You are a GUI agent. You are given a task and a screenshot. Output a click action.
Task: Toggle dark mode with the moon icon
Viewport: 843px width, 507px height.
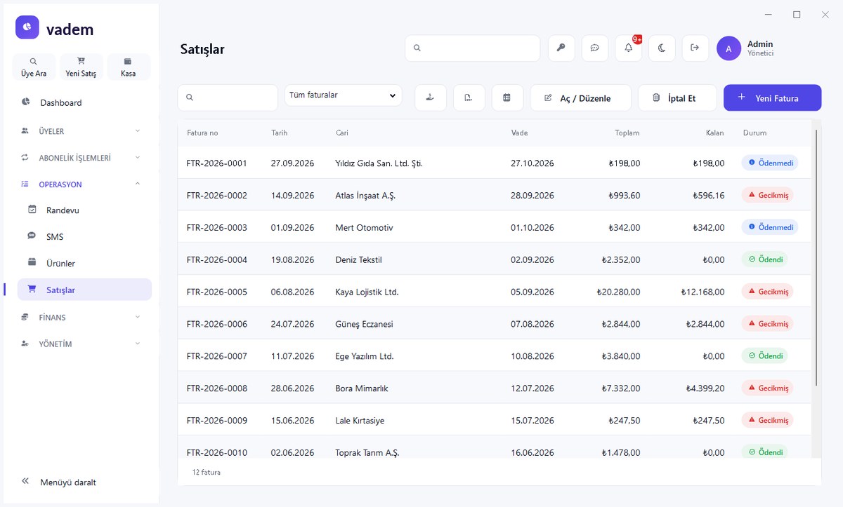tap(662, 48)
